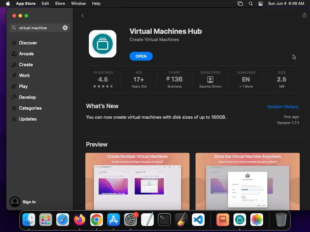The width and height of the screenshot is (310, 232).
Task: Open the Trash in the dock
Action: 281,220
